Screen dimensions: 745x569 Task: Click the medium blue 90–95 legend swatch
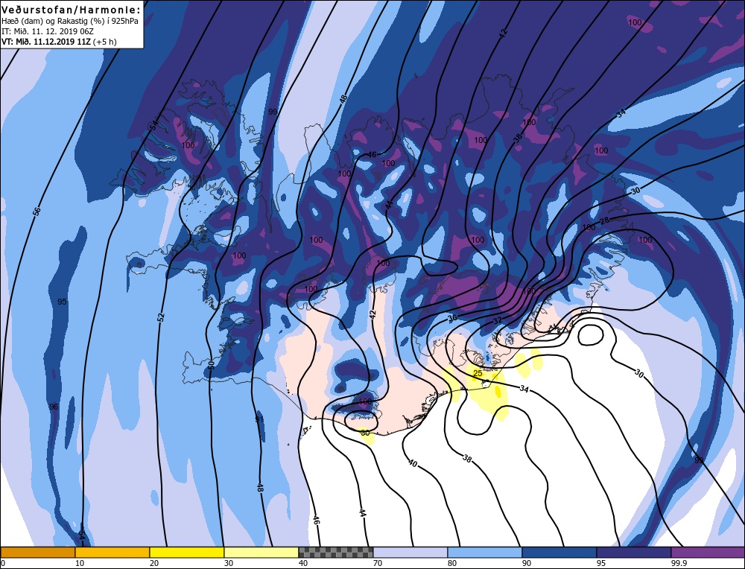pos(559,552)
